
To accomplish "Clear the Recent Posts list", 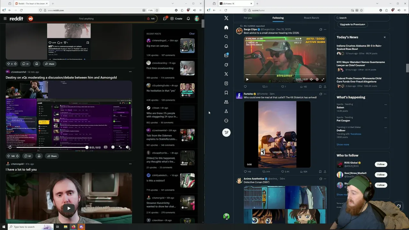I will tap(192, 34).
